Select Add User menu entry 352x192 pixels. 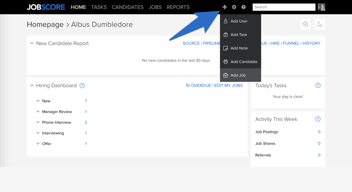[x=240, y=21]
